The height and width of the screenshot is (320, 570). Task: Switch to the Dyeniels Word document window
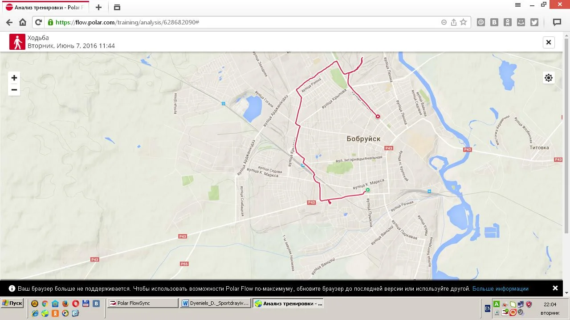click(x=216, y=303)
